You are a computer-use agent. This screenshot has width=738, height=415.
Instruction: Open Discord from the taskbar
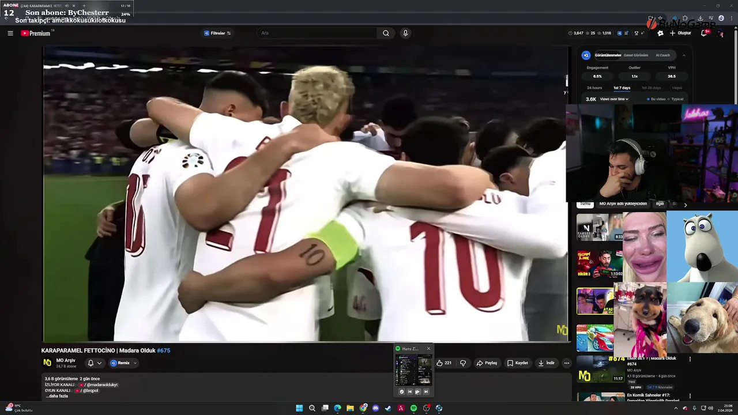click(375, 408)
